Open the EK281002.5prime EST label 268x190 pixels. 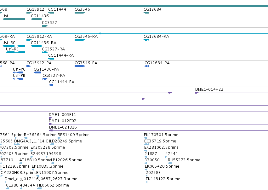pyautogui.click(x=161, y=147)
